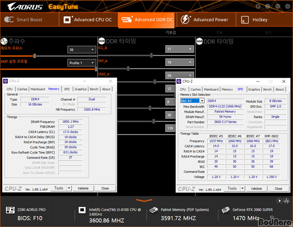Viewport: 293px width, 227px height.
Task: Click Close button in right CPU-Z window
Action: [x=278, y=189]
